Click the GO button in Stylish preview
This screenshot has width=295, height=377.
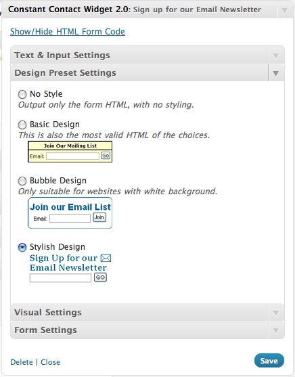click(x=100, y=278)
